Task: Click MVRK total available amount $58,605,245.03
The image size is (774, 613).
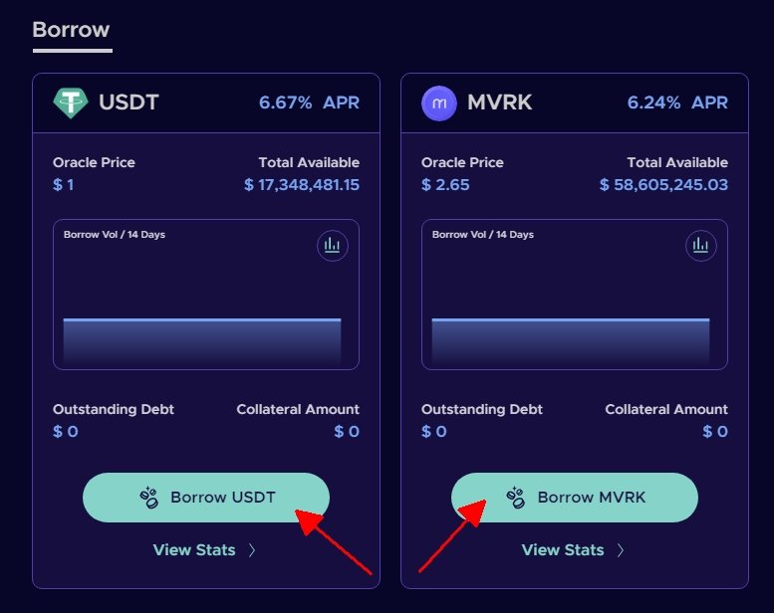Action: pos(663,185)
